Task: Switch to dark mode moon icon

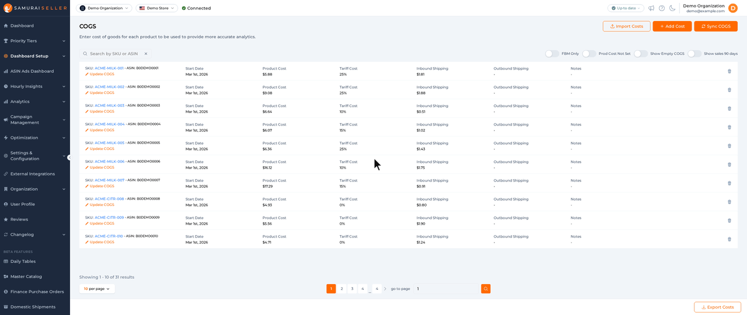Action: click(x=672, y=8)
